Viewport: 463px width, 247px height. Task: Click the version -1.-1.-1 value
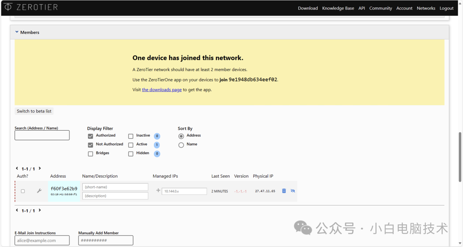(x=241, y=191)
